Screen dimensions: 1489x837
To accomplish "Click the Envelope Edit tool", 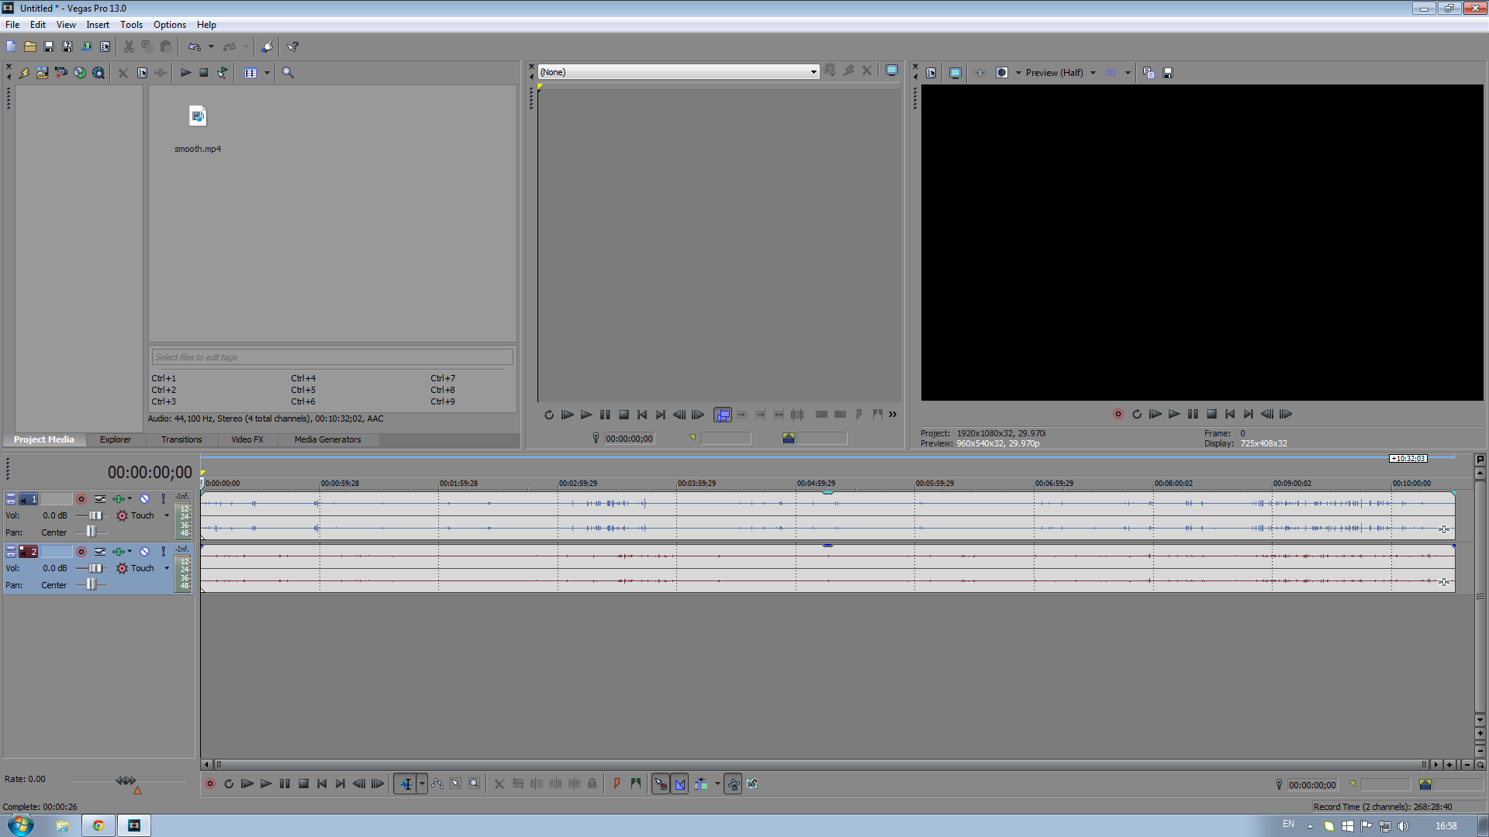I will click(437, 784).
